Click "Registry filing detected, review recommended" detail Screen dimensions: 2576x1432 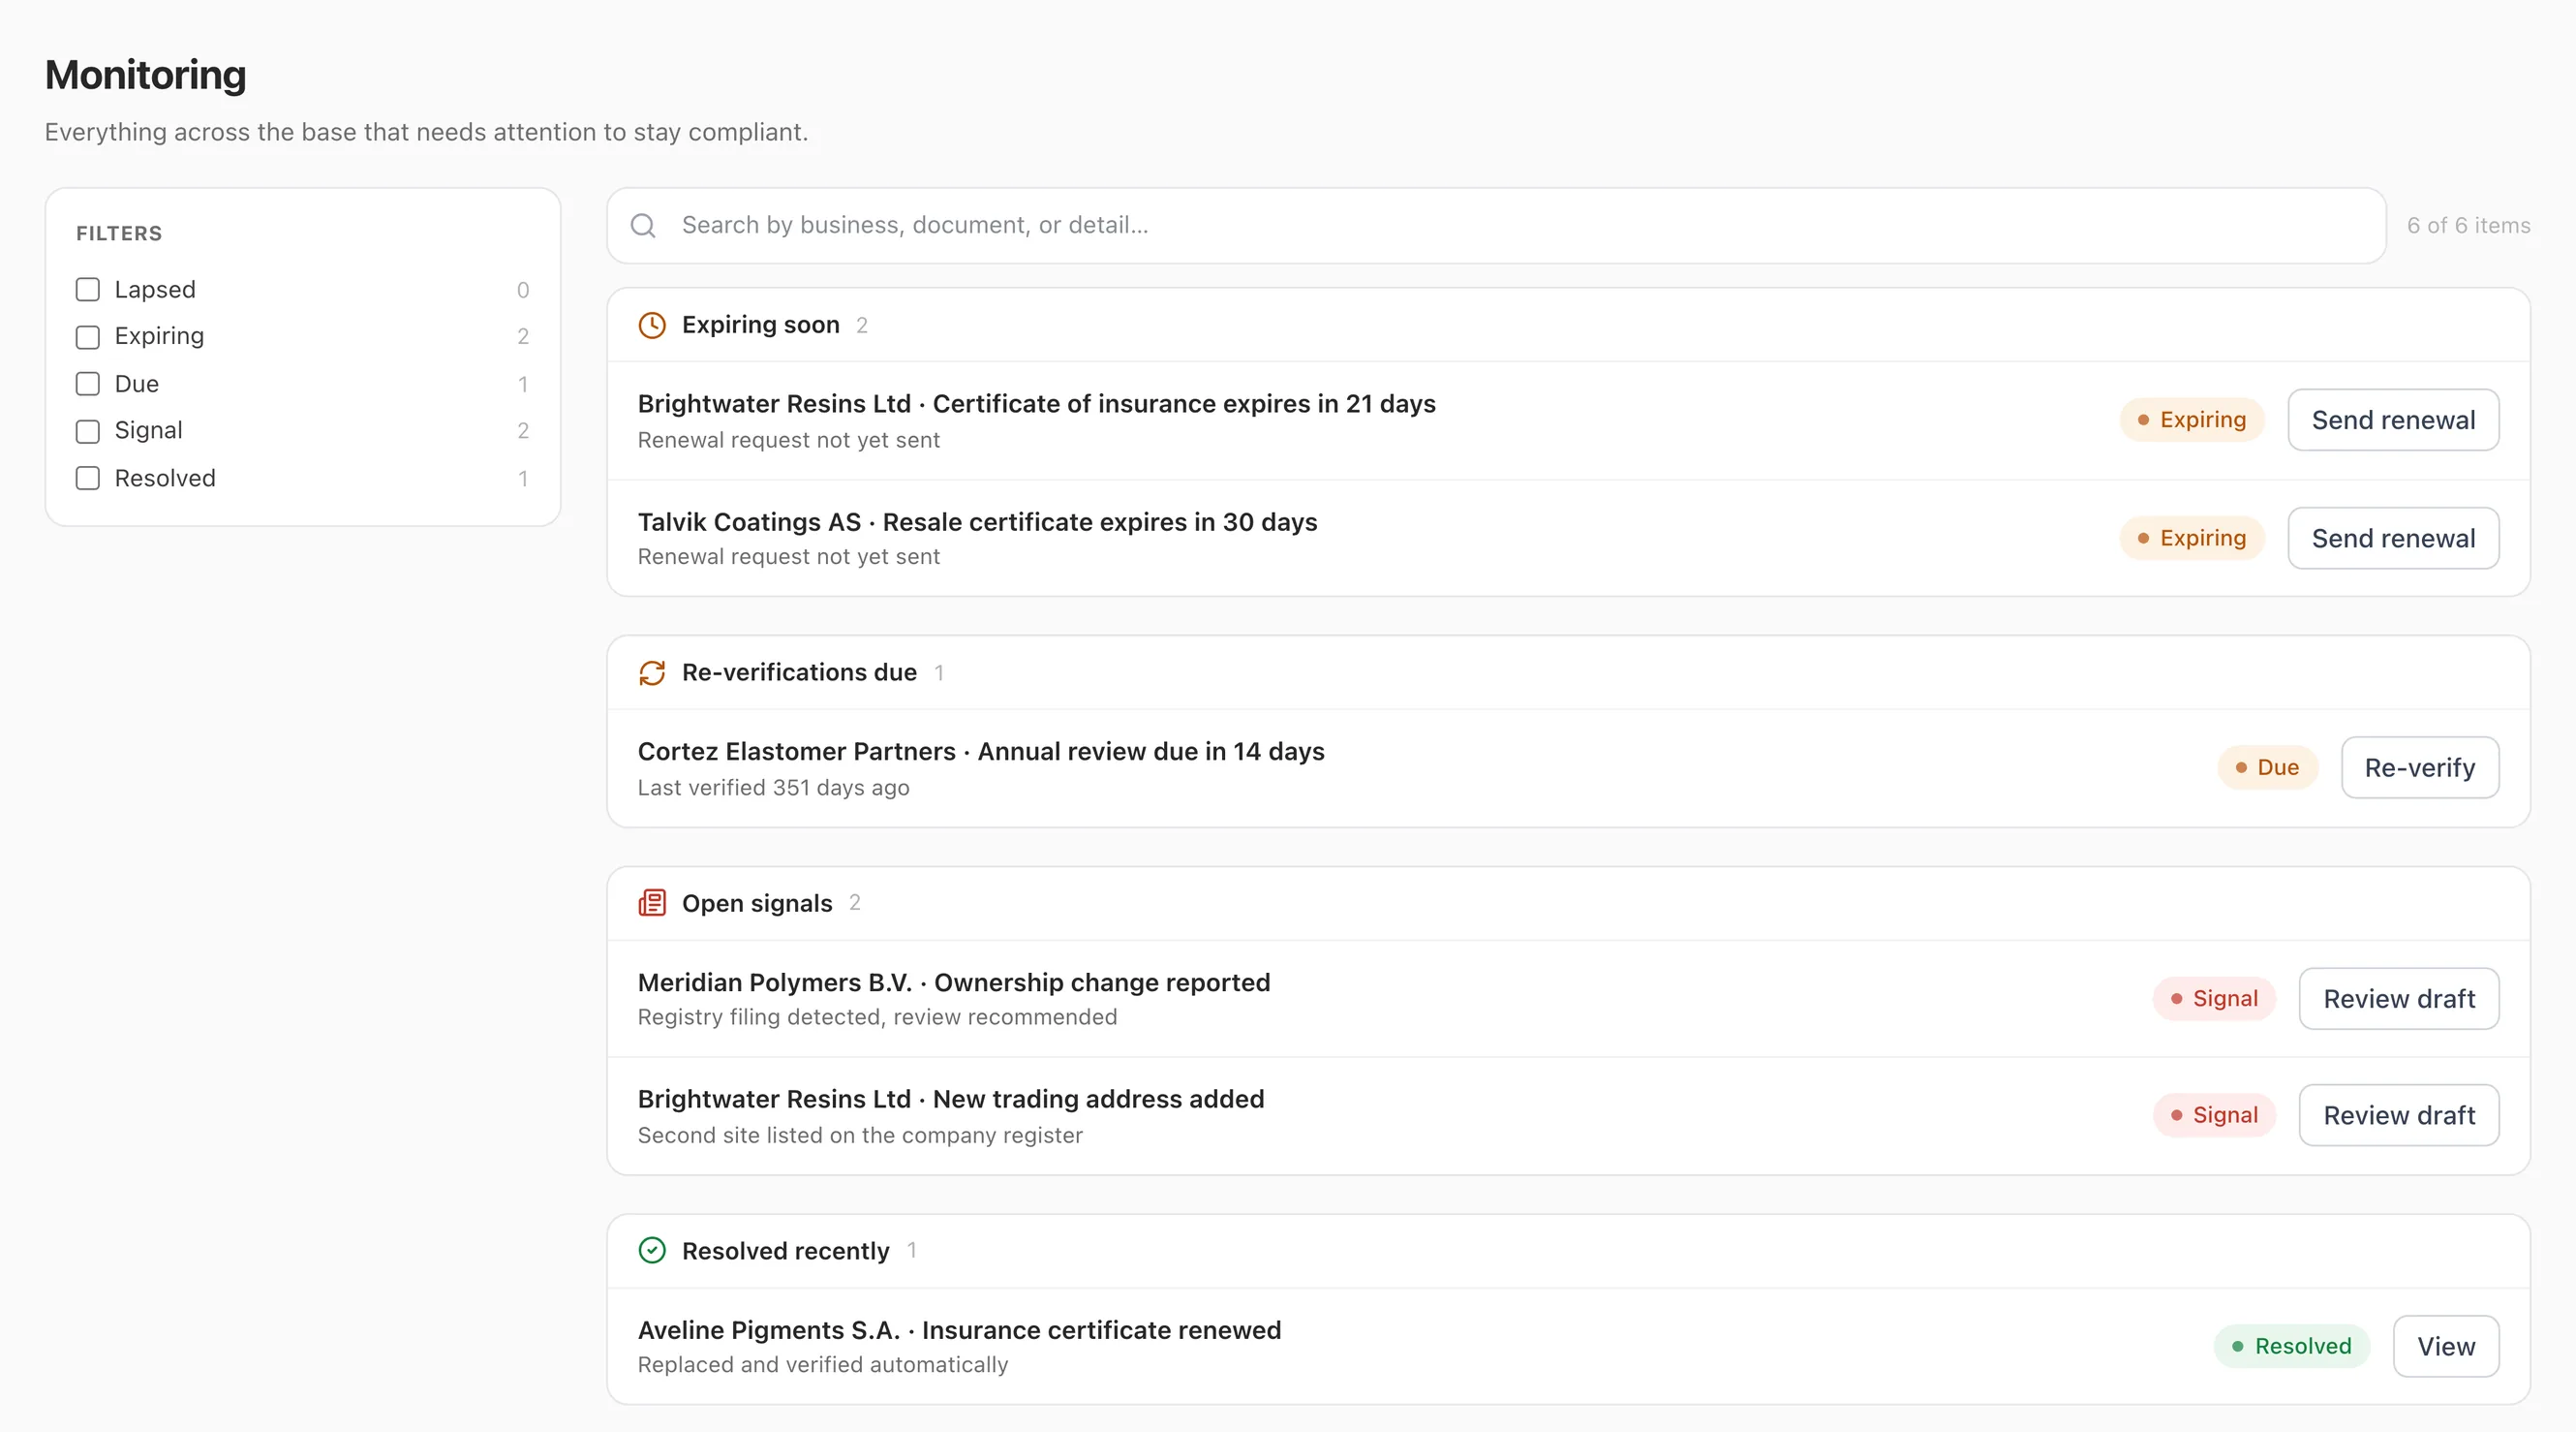[x=877, y=1016]
